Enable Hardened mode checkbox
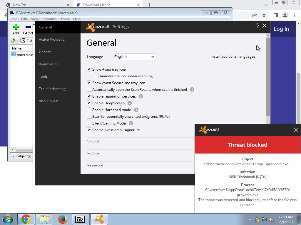301x225 pixels. pyautogui.click(x=89, y=110)
